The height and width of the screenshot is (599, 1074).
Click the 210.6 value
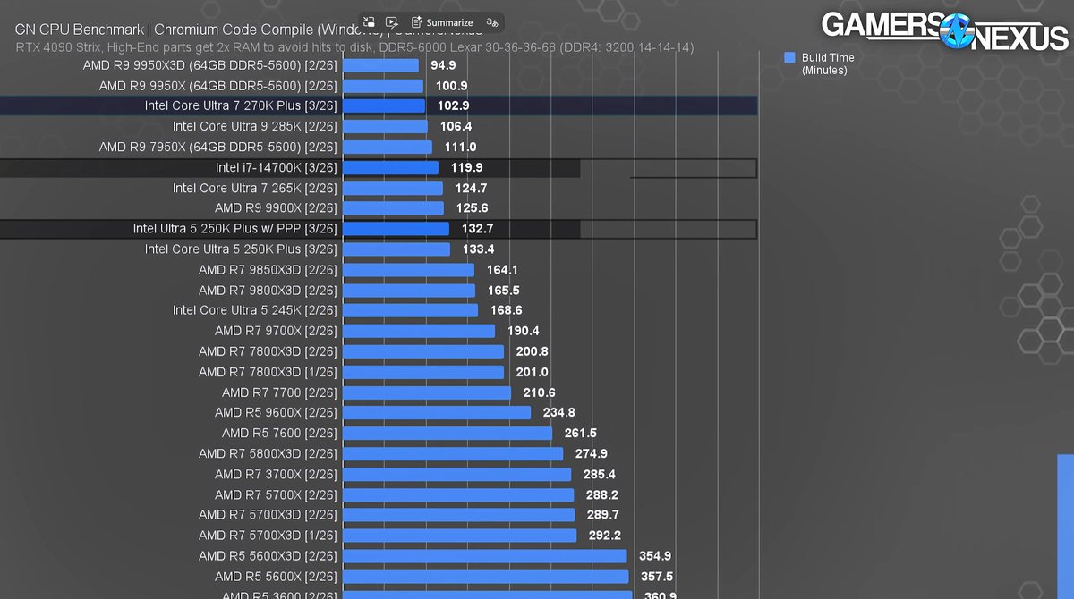(539, 392)
